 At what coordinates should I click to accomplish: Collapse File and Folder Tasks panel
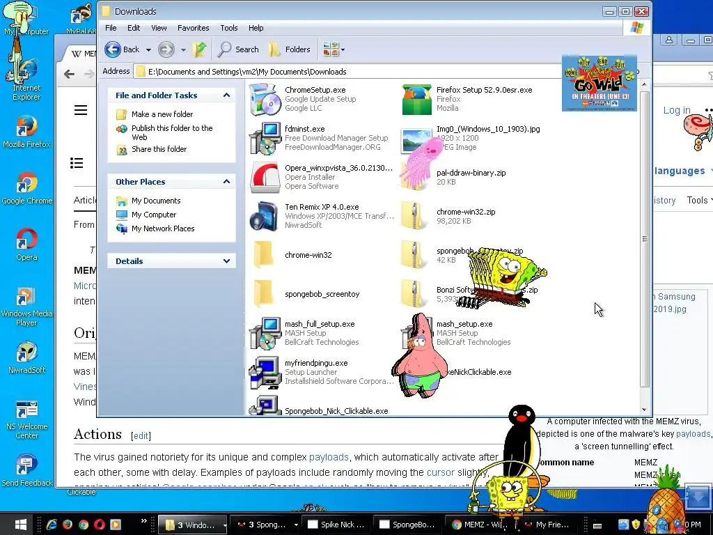tap(226, 95)
